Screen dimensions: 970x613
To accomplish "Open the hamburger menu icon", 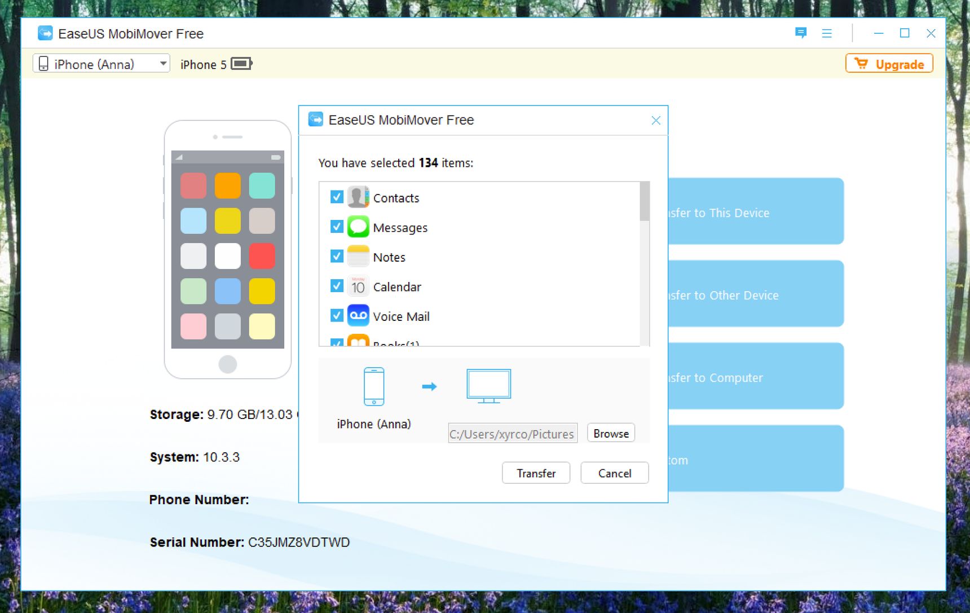I will [827, 33].
